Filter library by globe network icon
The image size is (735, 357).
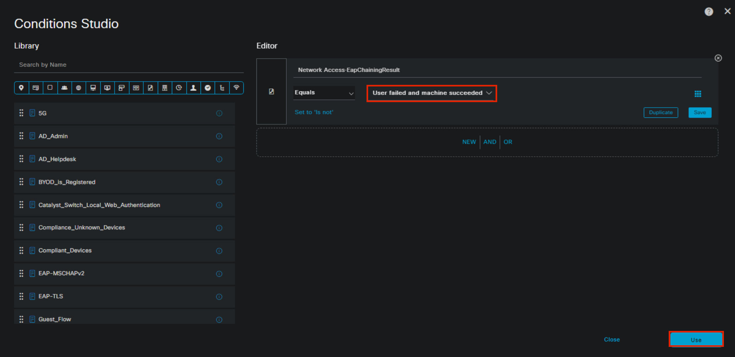tap(78, 88)
